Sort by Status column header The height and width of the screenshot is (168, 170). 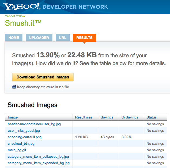152,117
